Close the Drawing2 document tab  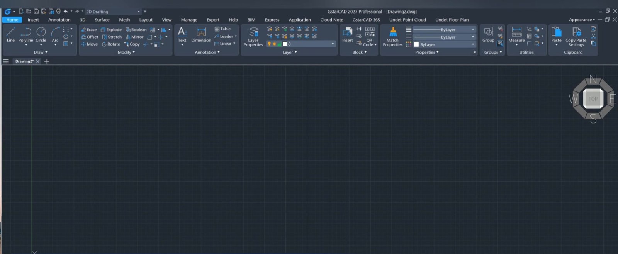point(38,61)
